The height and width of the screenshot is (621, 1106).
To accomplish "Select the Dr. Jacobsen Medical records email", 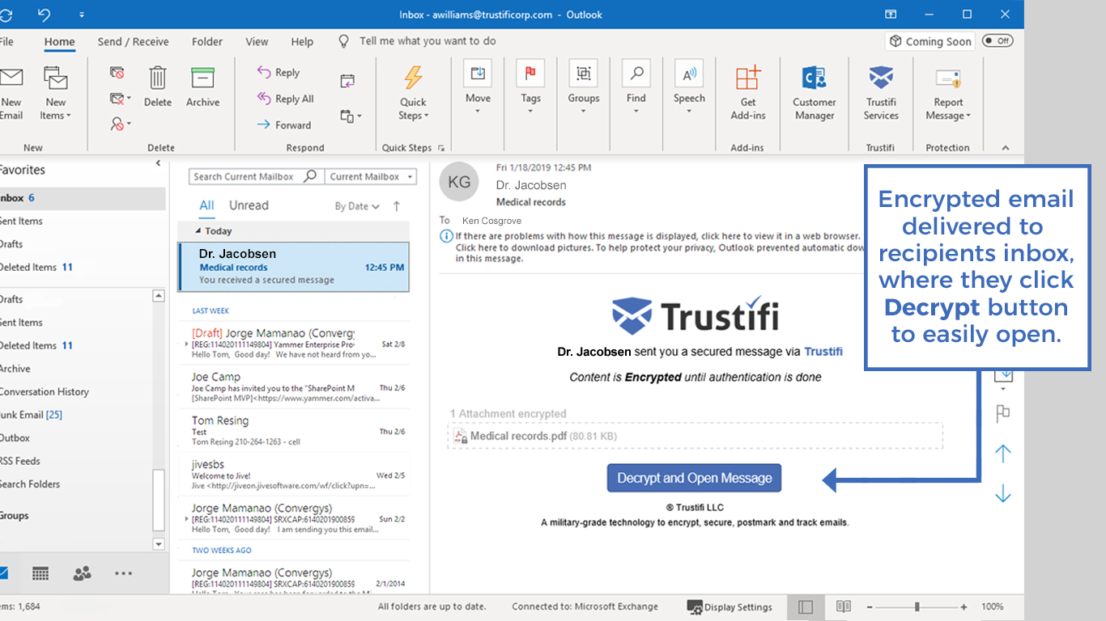I will [294, 267].
